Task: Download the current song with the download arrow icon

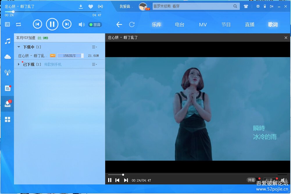Action: pos(81,7)
